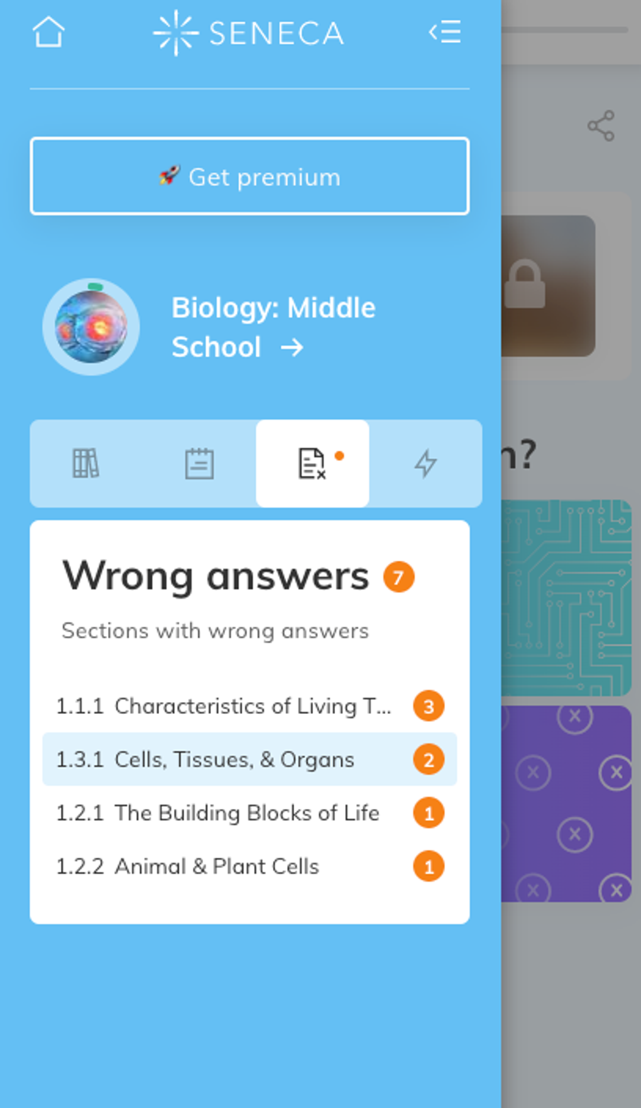Click the orange badge next to Cells, Tissues, & Organs
Viewport: 641px width, 1108px height.
(429, 759)
